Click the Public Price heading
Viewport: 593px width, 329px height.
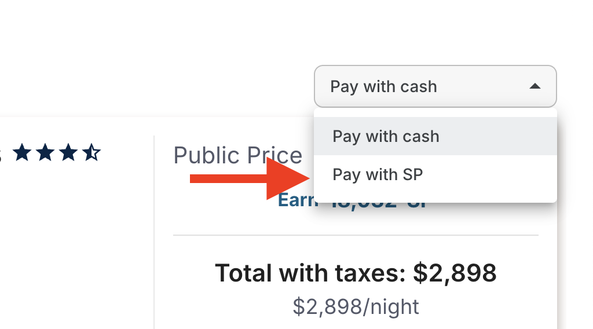pyautogui.click(x=237, y=155)
